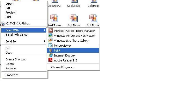Click the COMODO Antivirus shield icon
178x100 pixels.
tap(3, 24)
